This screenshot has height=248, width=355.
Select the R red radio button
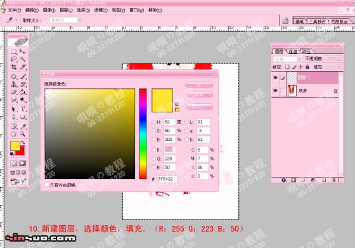153,150
